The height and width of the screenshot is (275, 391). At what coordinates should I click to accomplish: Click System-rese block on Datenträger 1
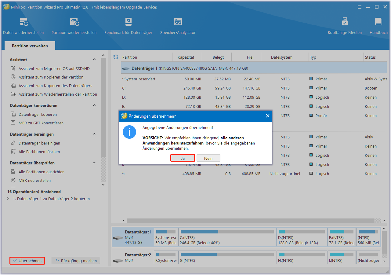166,237
